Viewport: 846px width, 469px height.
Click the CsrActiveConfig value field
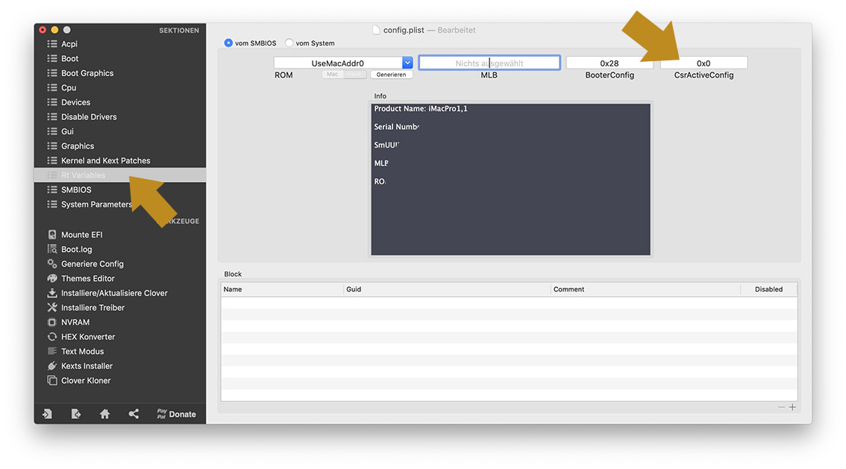(x=704, y=63)
